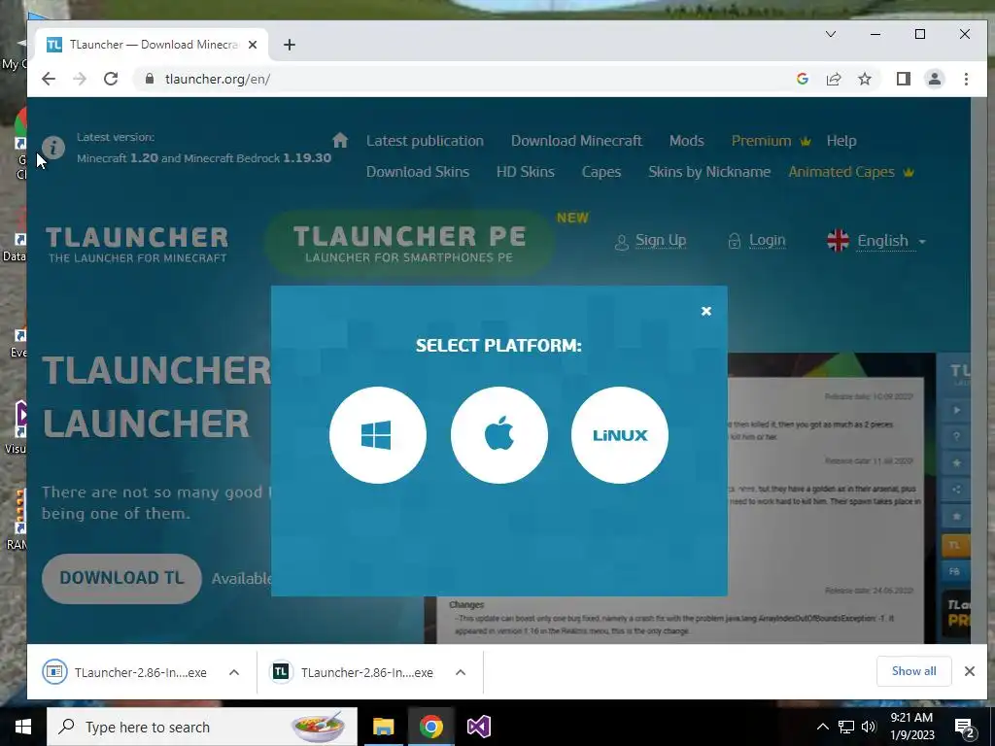Open Skins by Nickname link
The height and width of the screenshot is (746, 995).
click(708, 172)
